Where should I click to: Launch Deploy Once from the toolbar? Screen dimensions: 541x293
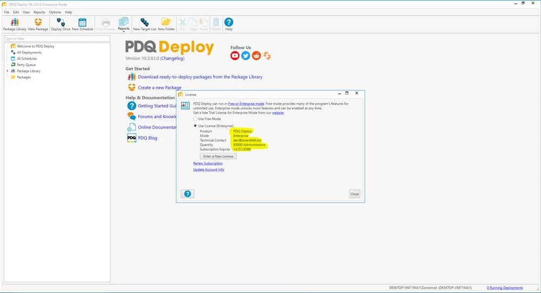click(61, 24)
